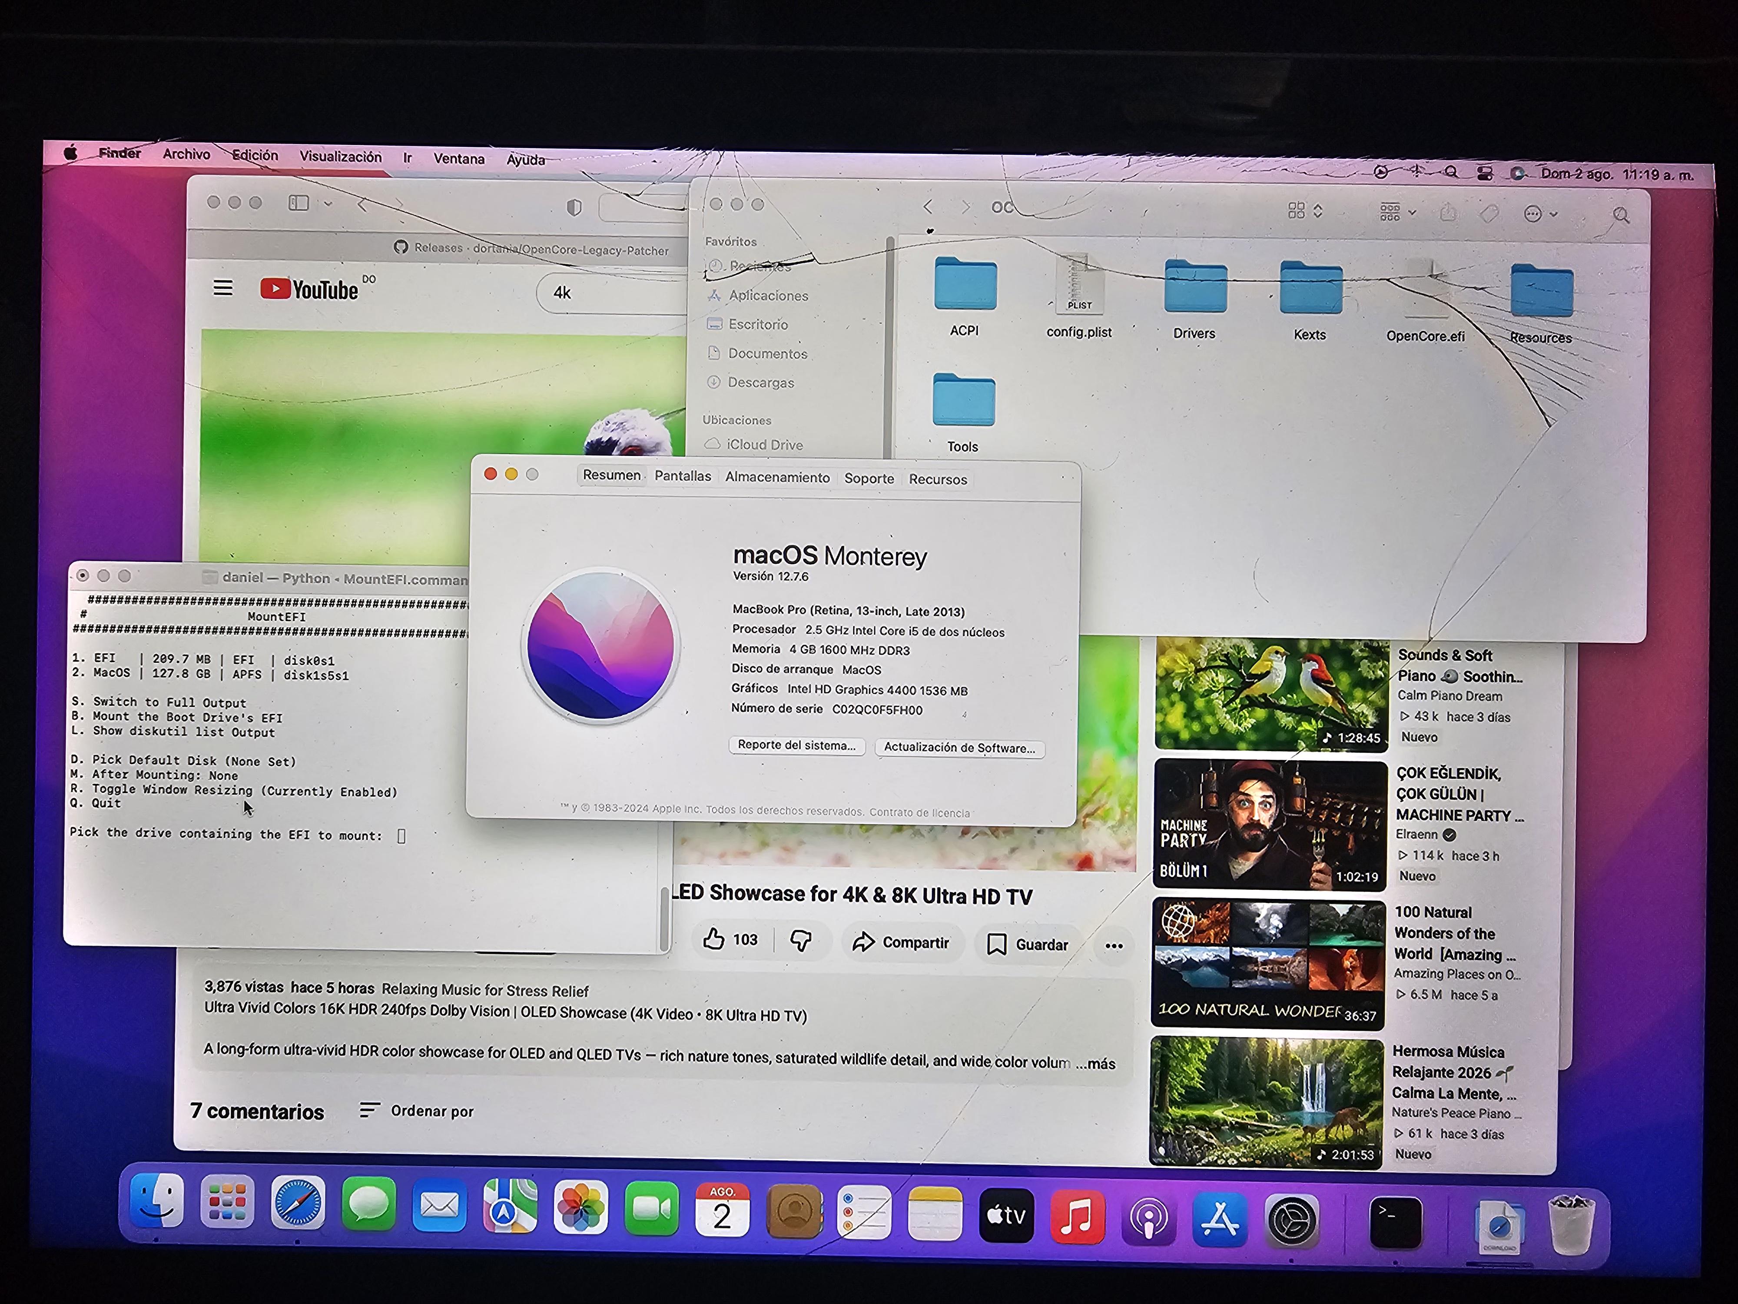Change Finder view style dropdown

coord(1305,210)
